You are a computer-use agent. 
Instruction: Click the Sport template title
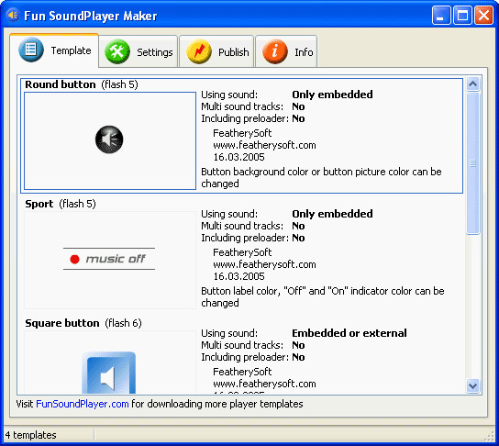click(x=39, y=204)
